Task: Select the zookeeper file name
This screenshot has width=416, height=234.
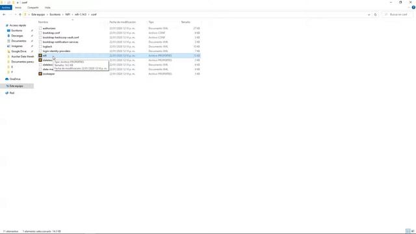Action: click(49, 73)
